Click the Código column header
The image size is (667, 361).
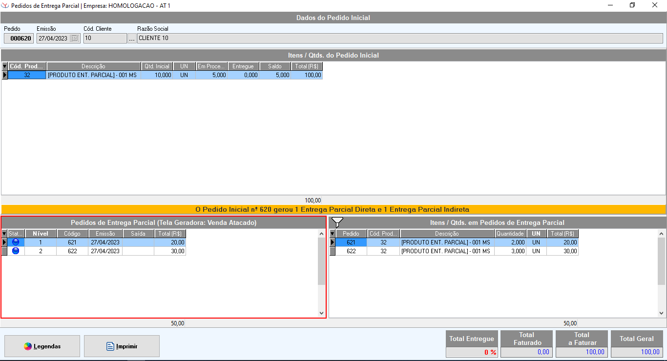72,234
